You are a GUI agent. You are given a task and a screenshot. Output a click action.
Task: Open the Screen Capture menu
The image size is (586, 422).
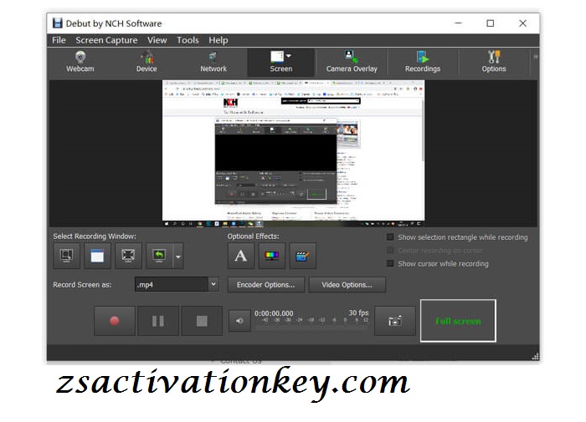[x=106, y=40]
